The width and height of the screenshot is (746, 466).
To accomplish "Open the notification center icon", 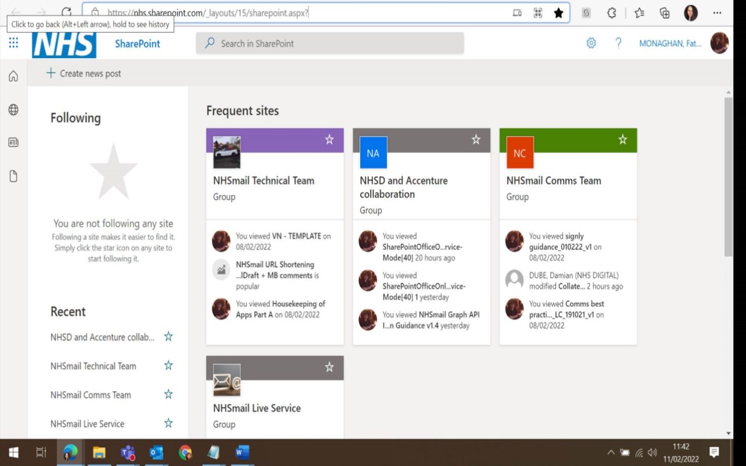I will point(714,453).
